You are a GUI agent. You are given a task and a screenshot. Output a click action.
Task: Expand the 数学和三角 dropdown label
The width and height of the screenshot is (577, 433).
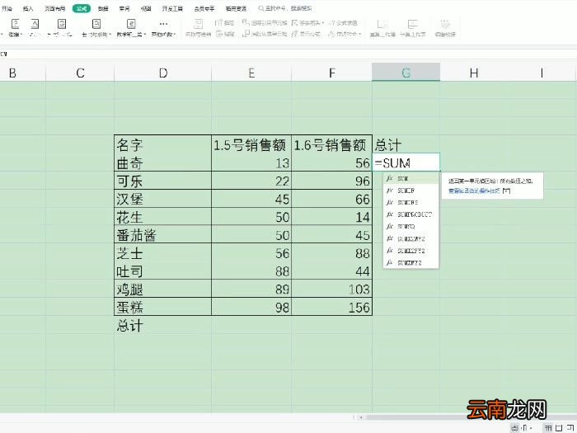coord(131,35)
